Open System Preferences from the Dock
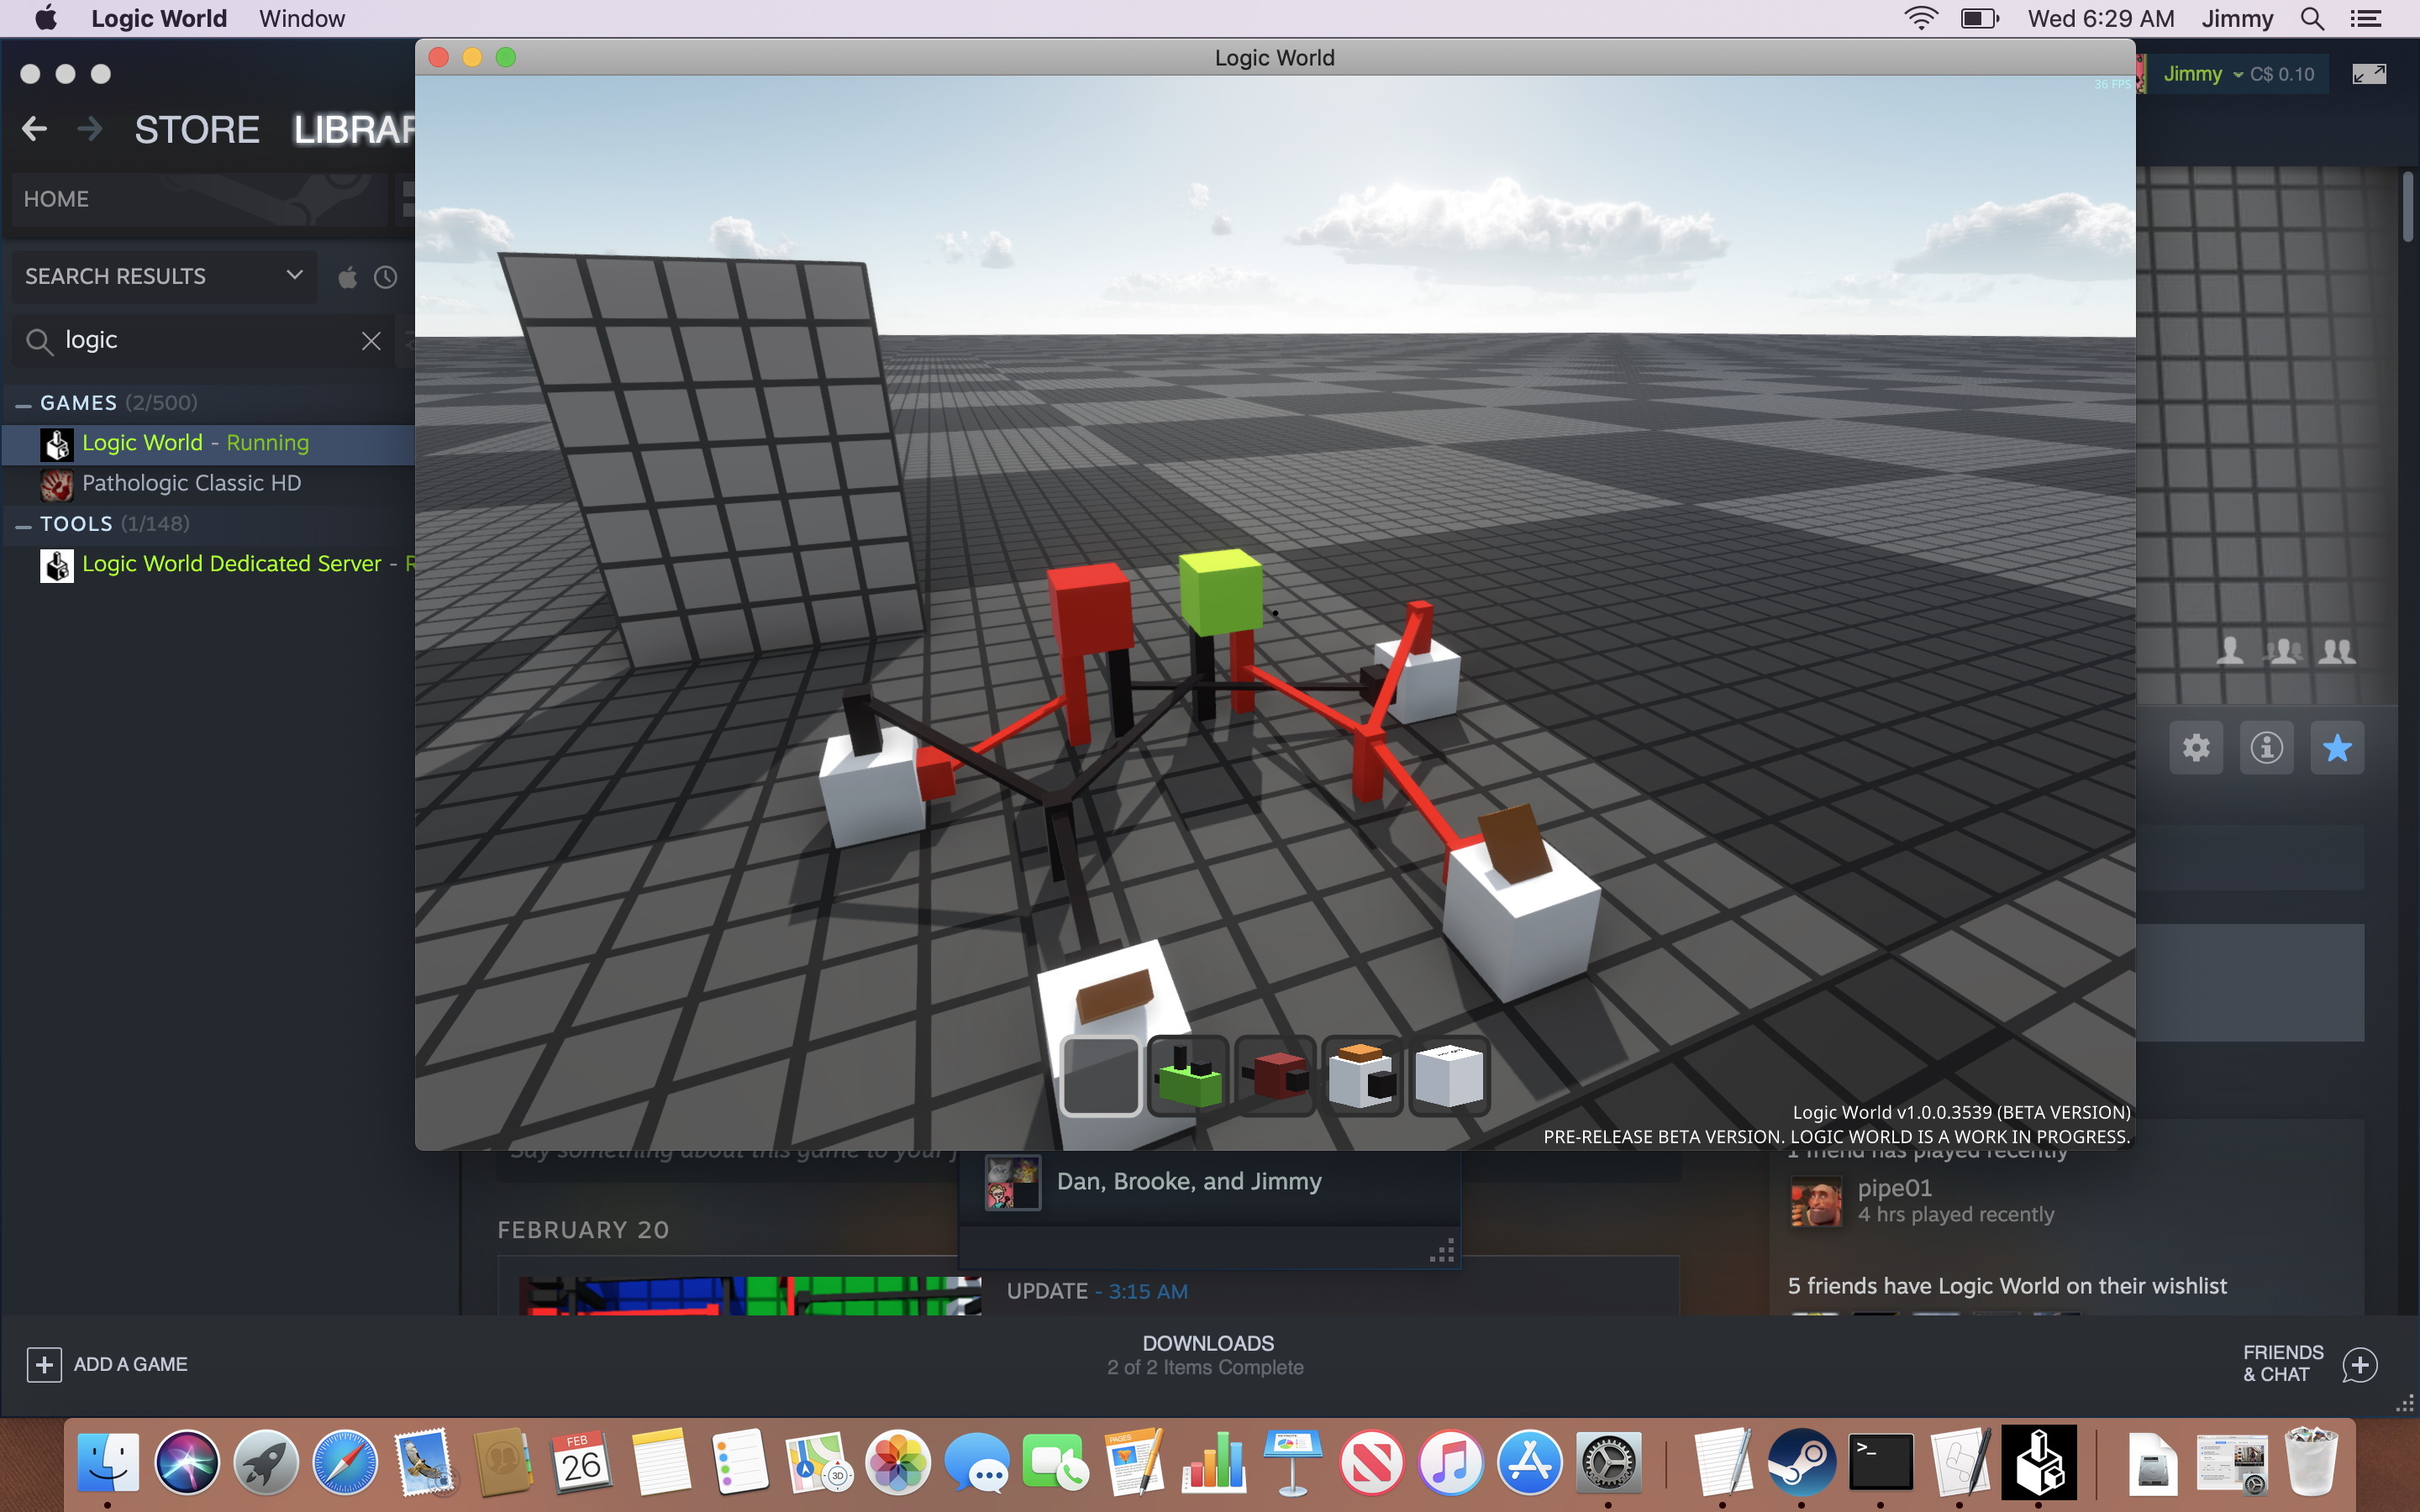Image resolution: width=2420 pixels, height=1512 pixels. pyautogui.click(x=1608, y=1462)
